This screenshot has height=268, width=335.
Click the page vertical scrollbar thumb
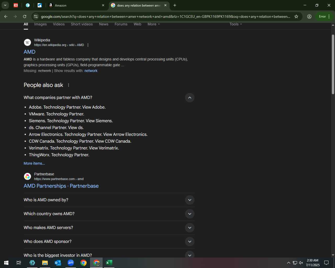tap(333, 64)
